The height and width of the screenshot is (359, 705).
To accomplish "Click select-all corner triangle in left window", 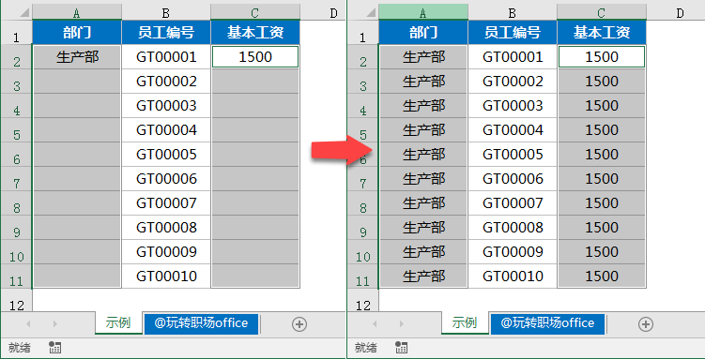I will [24, 12].
